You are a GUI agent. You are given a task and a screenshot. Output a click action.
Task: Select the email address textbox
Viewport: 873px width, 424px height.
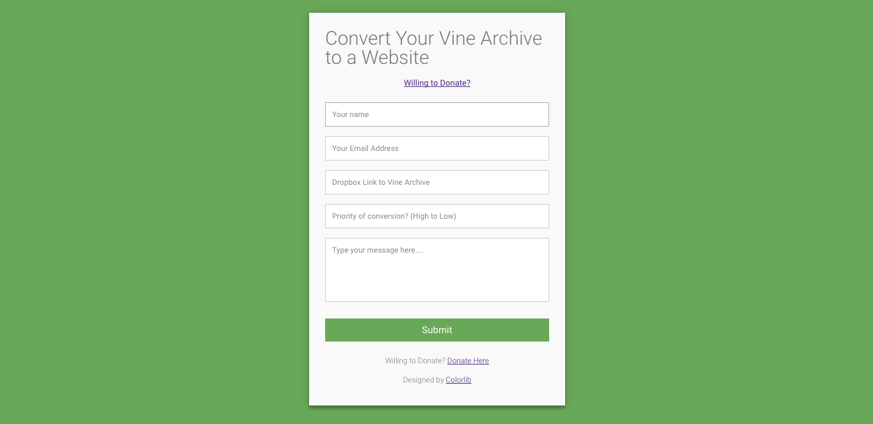click(x=436, y=148)
